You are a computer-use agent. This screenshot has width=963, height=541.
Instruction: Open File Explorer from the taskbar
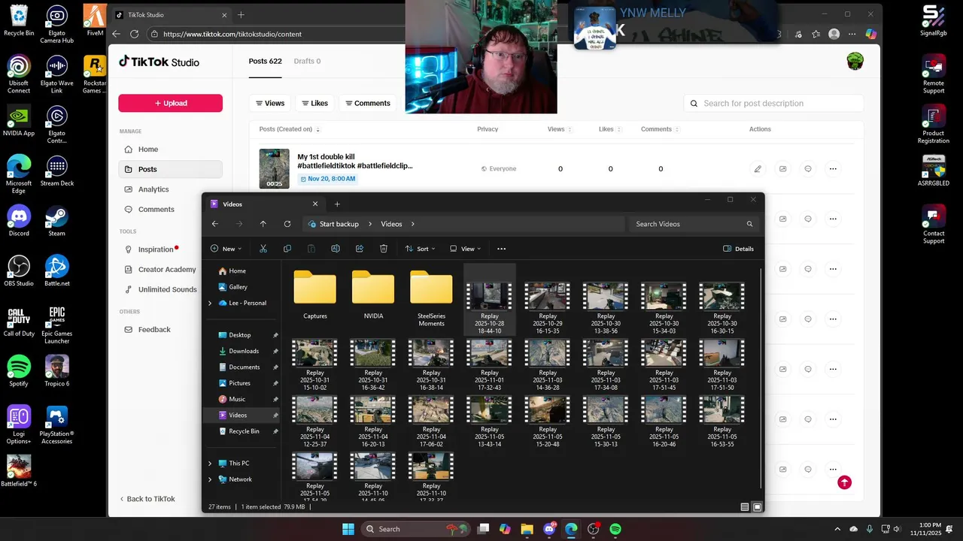pos(527,529)
